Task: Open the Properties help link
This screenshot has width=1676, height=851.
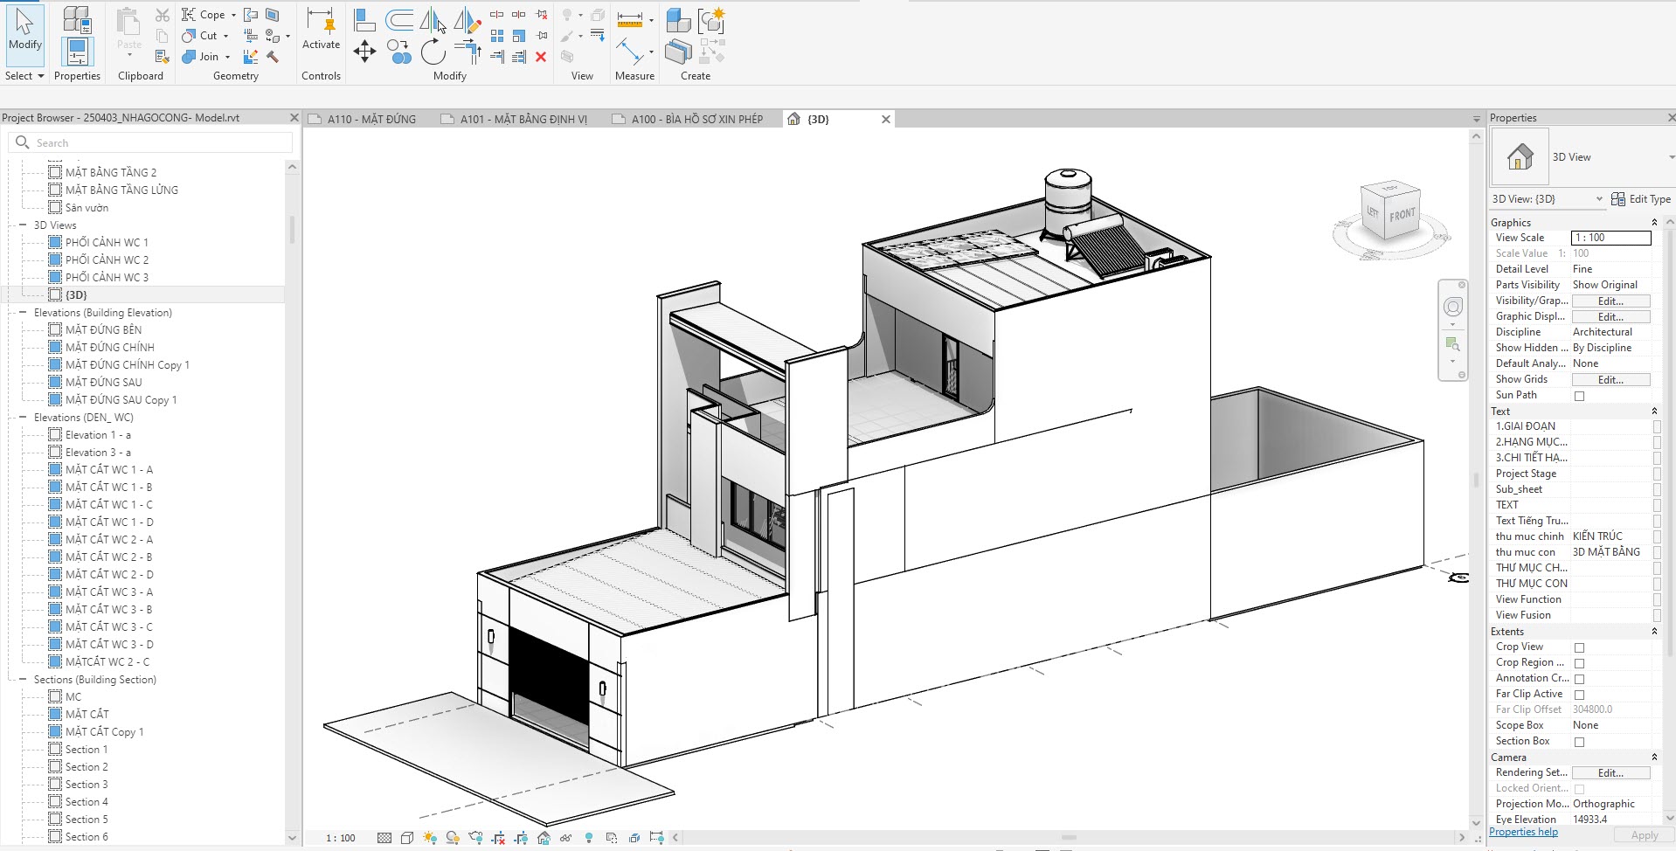Action: pyautogui.click(x=1523, y=832)
